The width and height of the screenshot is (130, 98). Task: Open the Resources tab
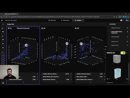52,20
